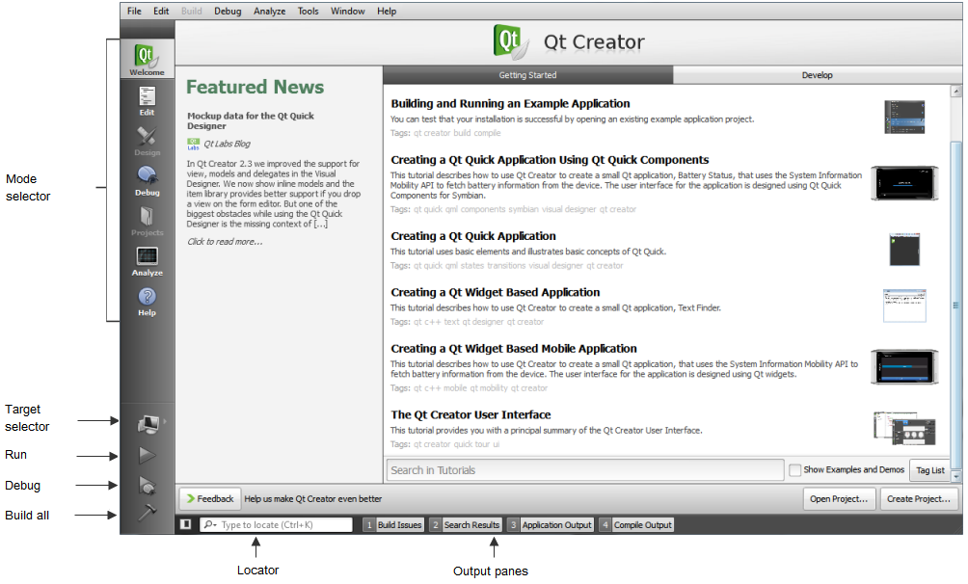Open the Help menu

(x=387, y=12)
